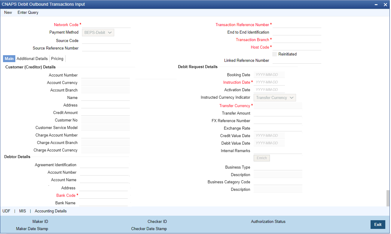Viewport: 391px width, 234px height.
Task: Click the Transfer Amount field
Action: 278,113
